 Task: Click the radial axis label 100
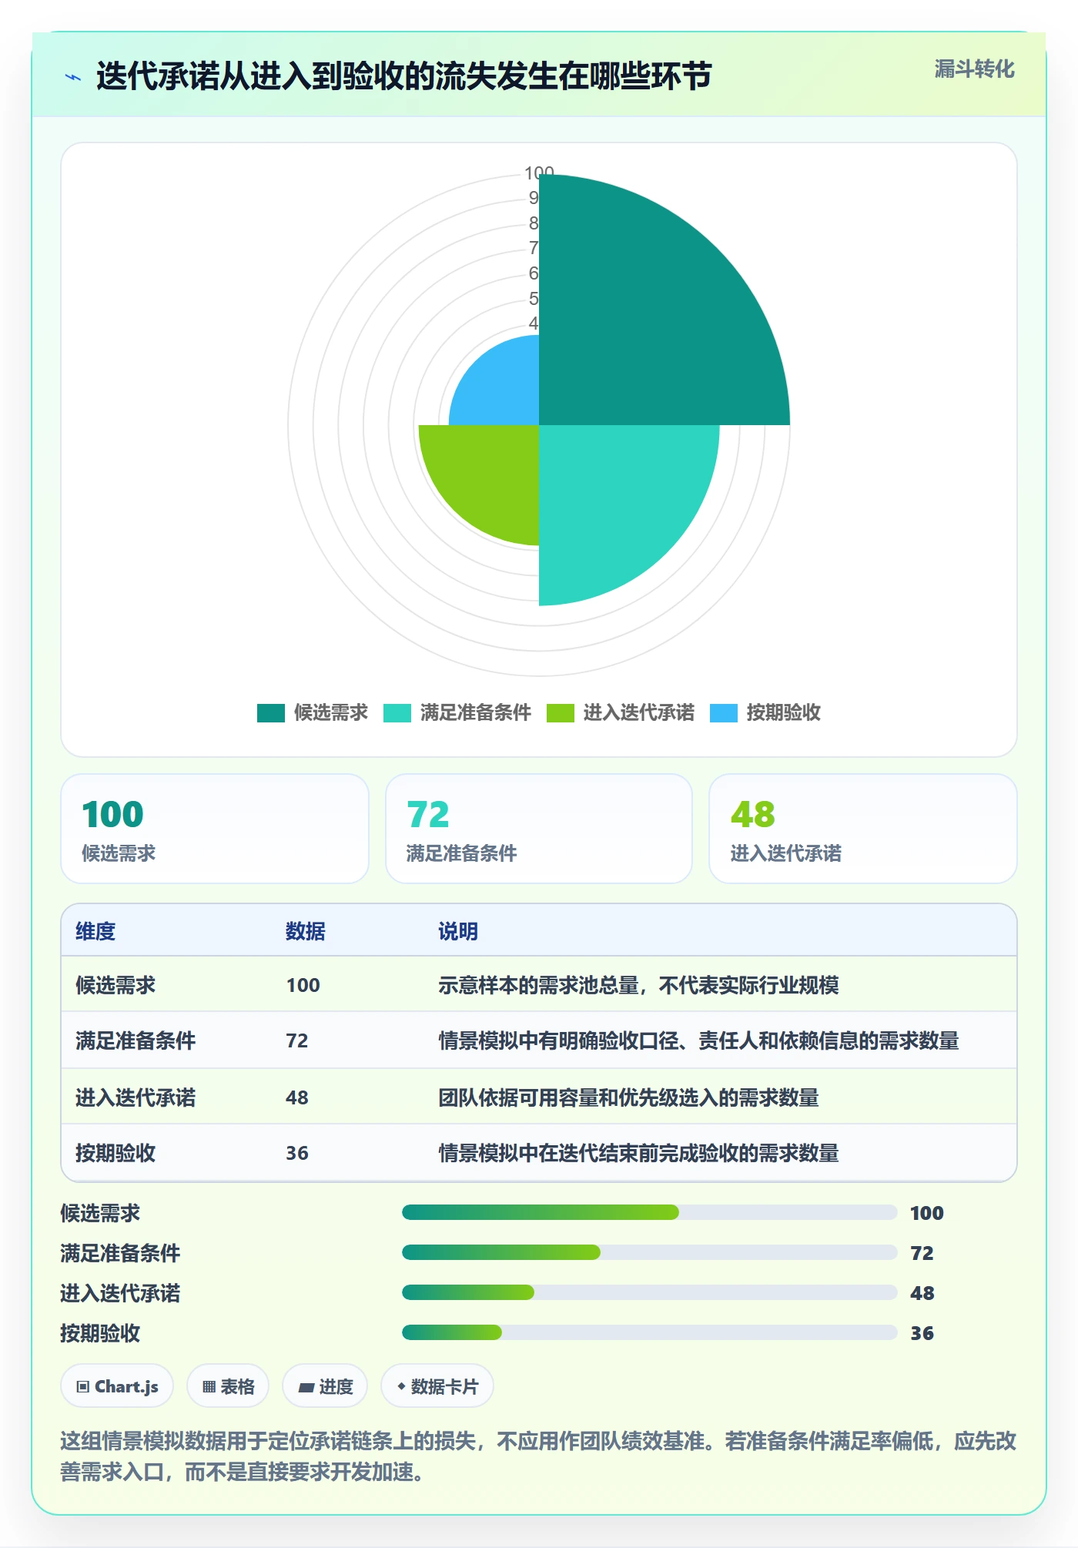539,173
